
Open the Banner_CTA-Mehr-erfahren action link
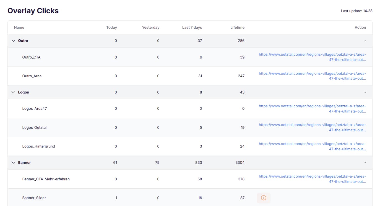[313, 179]
